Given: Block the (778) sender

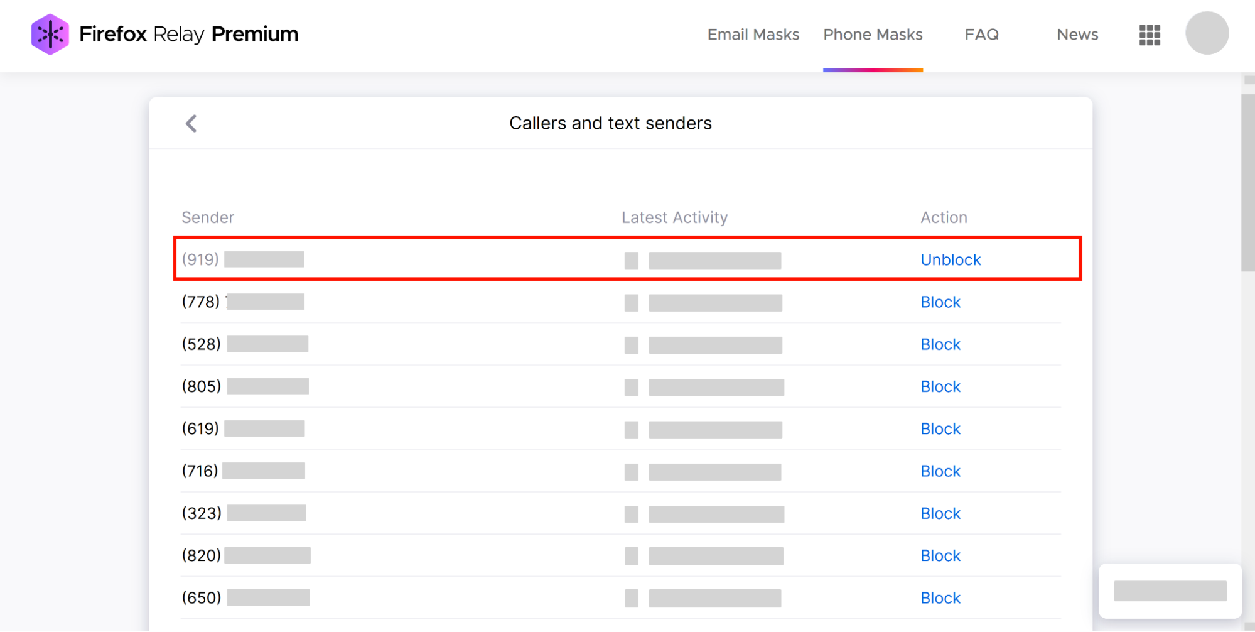Looking at the screenshot, I should click(940, 302).
